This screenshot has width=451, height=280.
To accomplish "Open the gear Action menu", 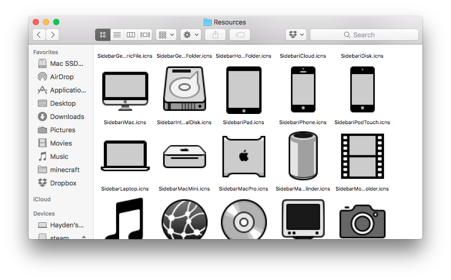I will (x=191, y=35).
